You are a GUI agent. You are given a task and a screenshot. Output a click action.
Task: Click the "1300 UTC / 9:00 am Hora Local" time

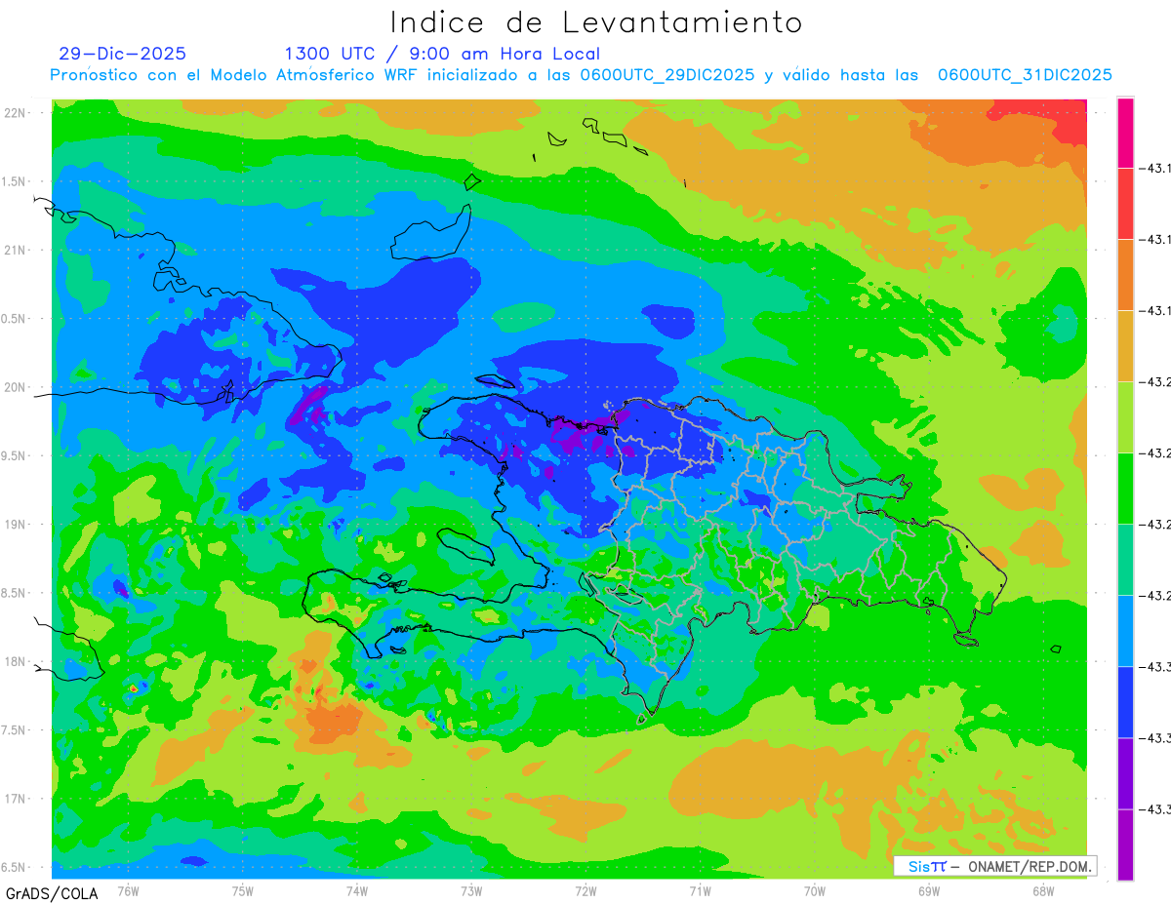442,54
